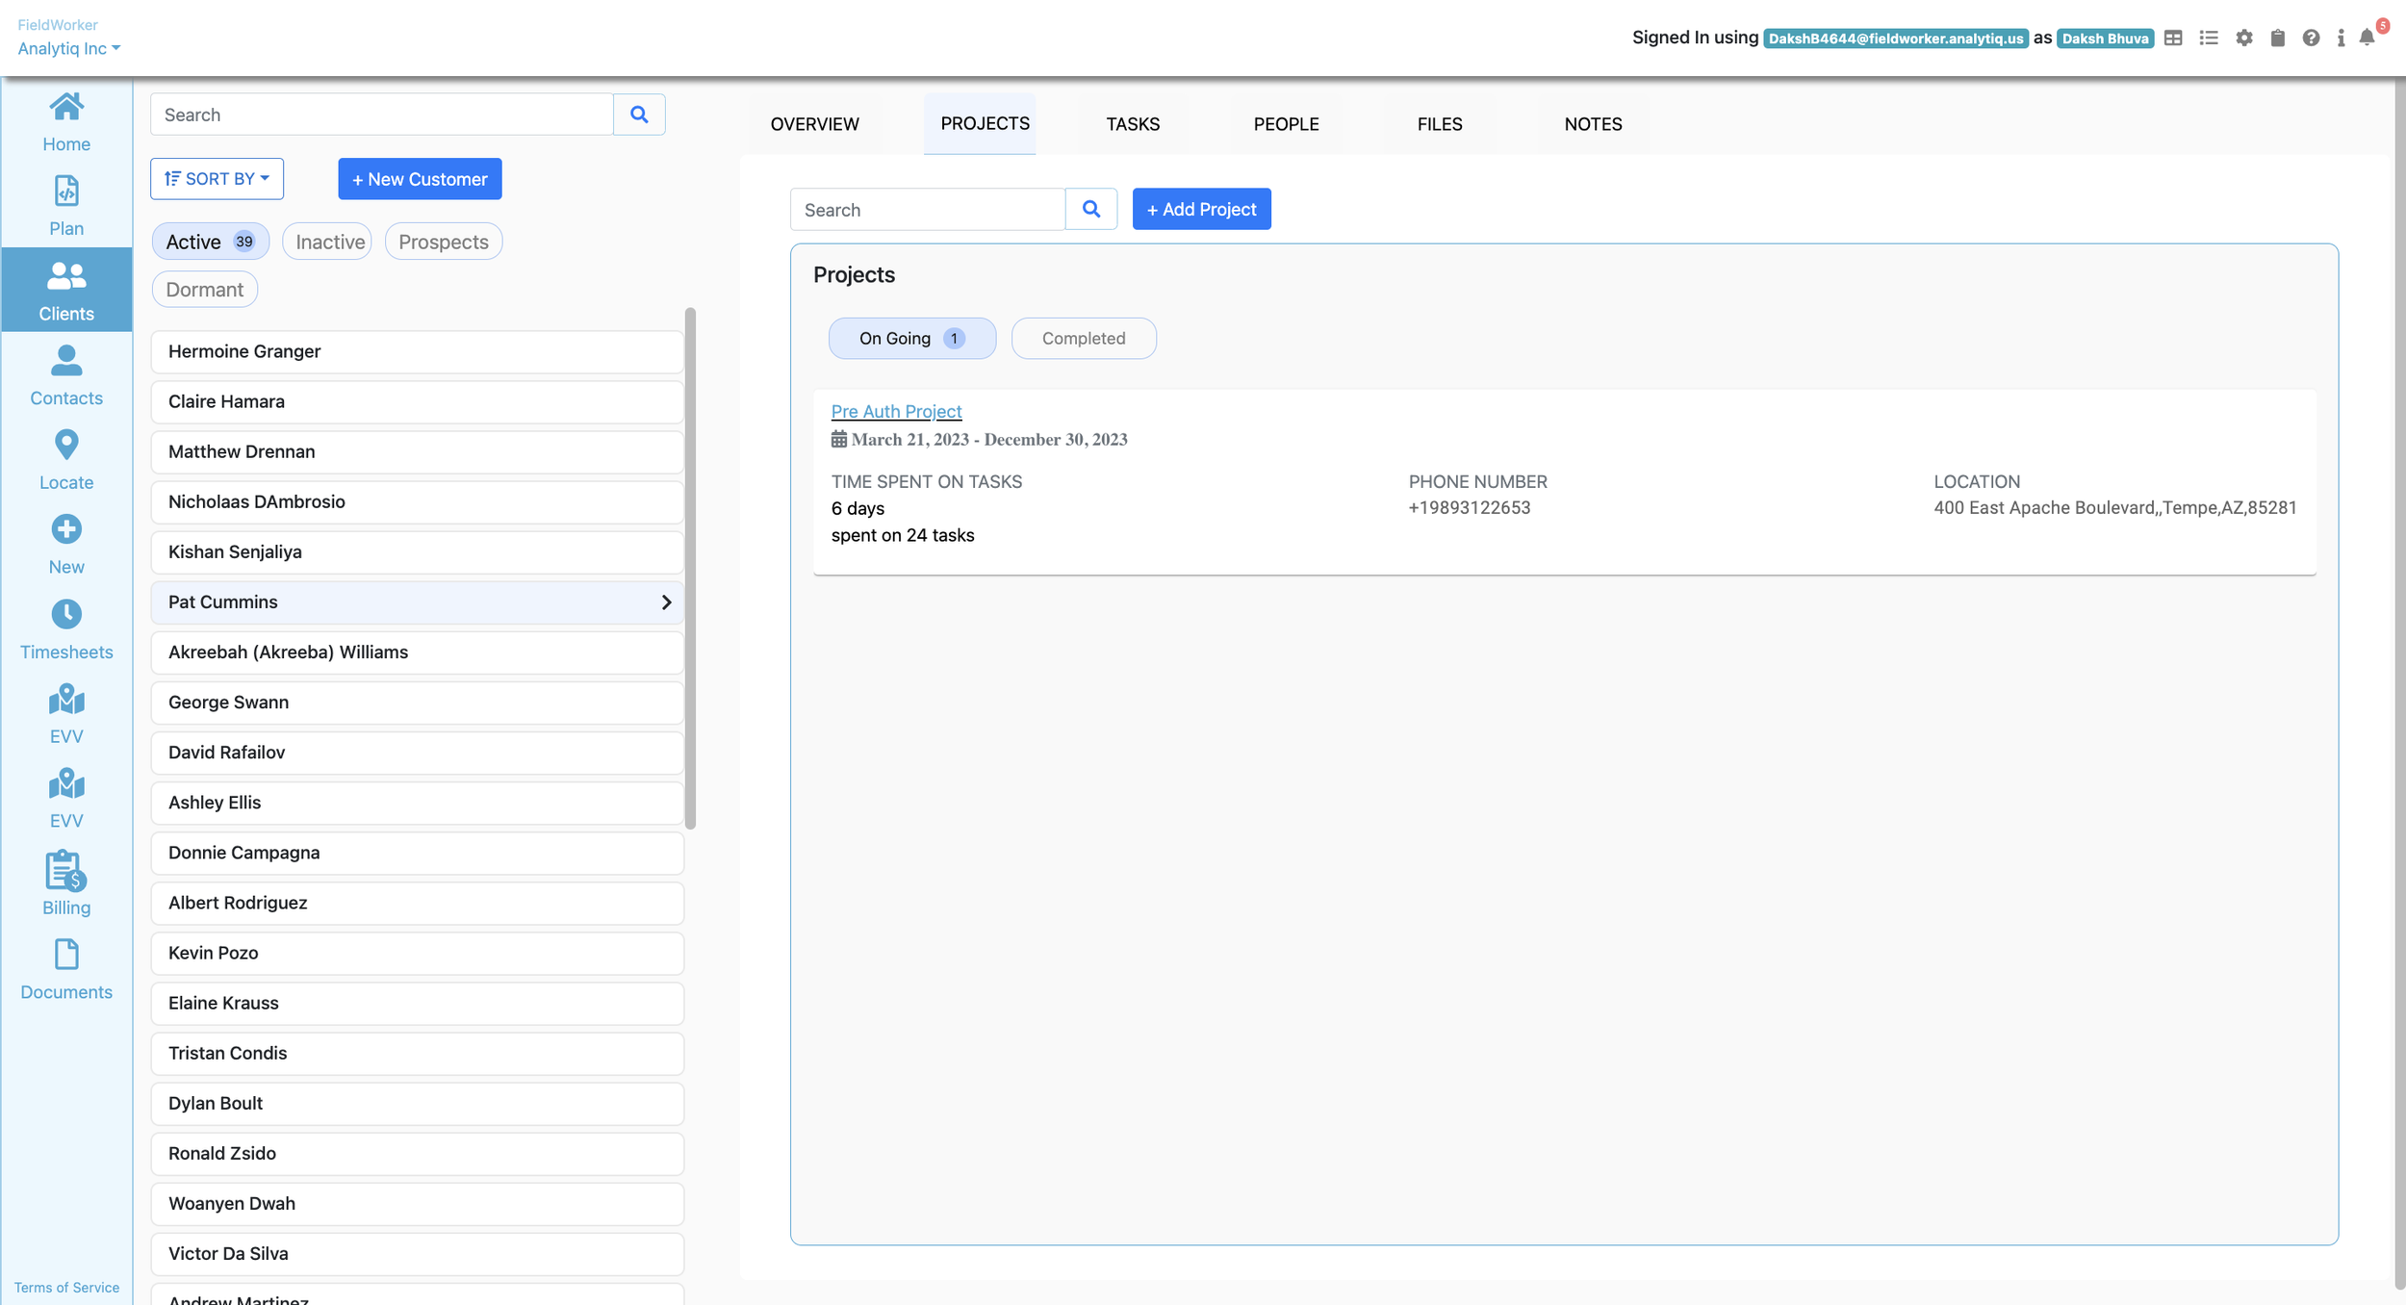Click the clipboard icon in header
The image size is (2406, 1305).
[x=2277, y=38]
